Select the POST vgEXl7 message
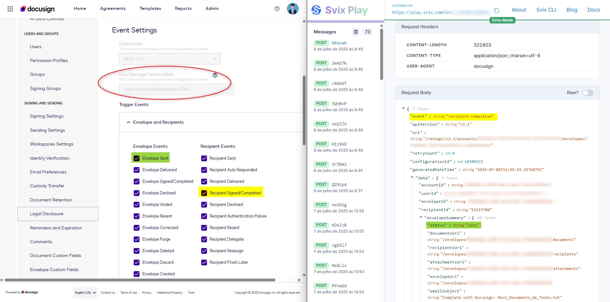The height and width of the screenshot is (302, 610). [x=343, y=248]
